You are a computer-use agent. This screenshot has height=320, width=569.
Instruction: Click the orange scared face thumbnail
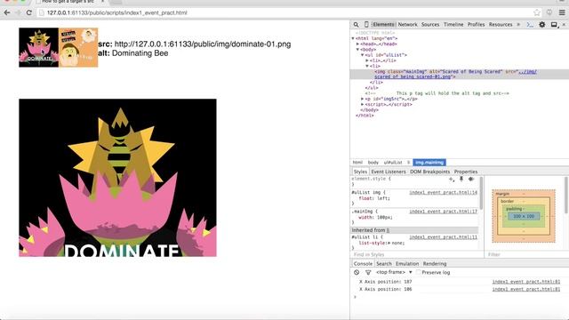click(x=78, y=47)
